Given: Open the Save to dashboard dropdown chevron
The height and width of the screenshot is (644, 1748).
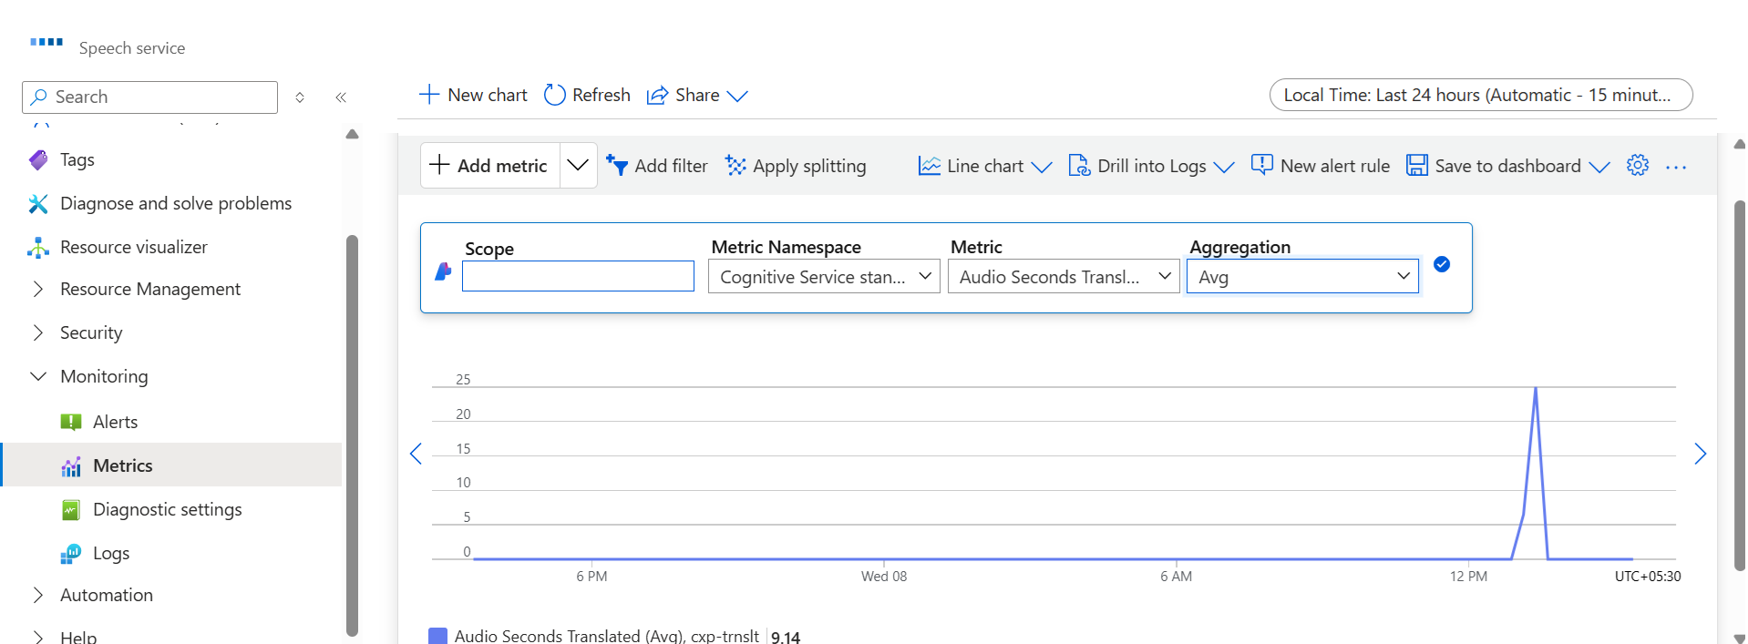Looking at the screenshot, I should (1599, 167).
